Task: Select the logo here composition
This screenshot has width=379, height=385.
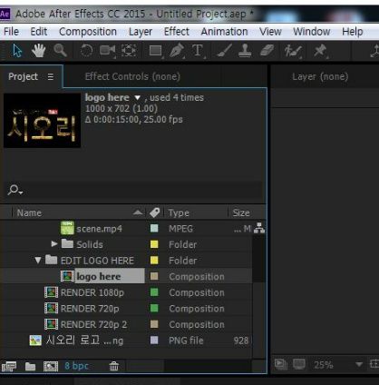Action: point(99,276)
